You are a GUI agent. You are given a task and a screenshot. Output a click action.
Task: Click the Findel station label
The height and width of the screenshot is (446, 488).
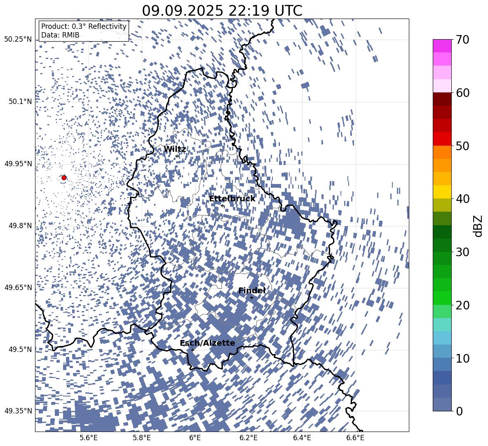pyautogui.click(x=252, y=290)
